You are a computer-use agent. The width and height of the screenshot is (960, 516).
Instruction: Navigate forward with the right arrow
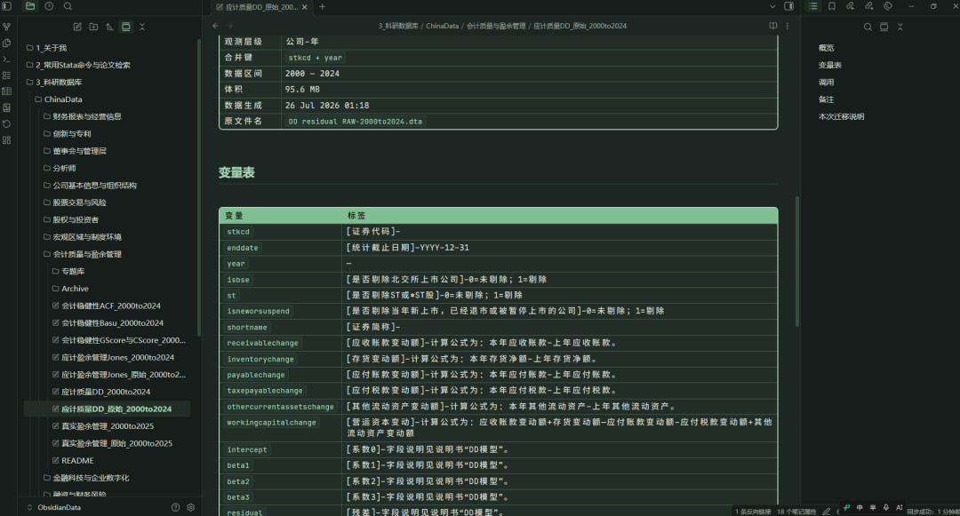[230, 26]
